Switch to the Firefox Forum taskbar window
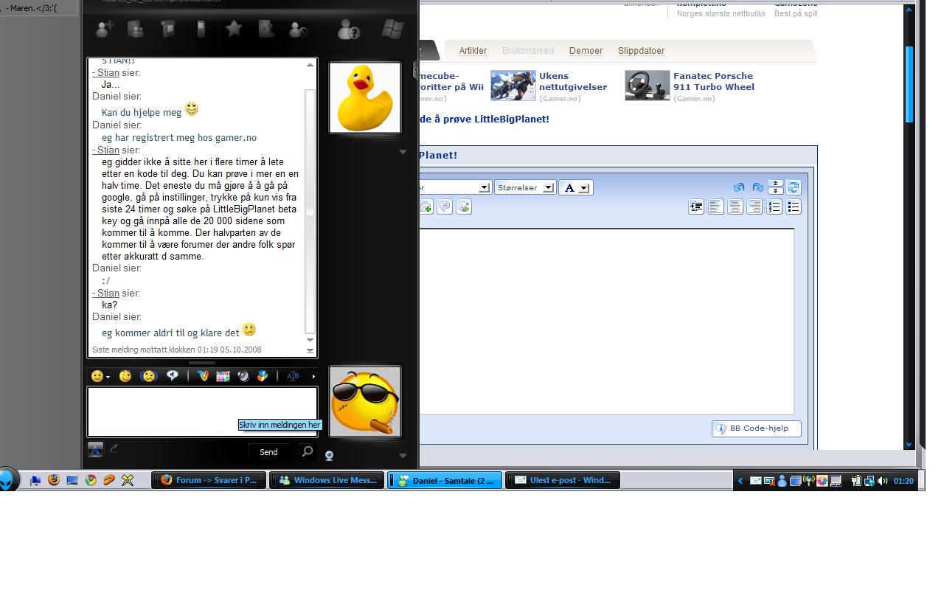This screenshot has height=590, width=944. coord(209,480)
